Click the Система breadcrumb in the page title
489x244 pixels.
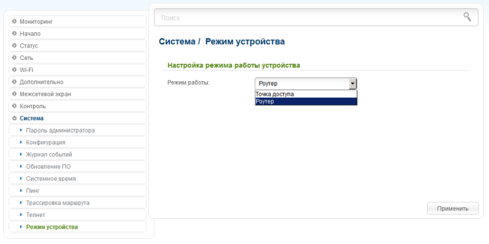pos(177,41)
